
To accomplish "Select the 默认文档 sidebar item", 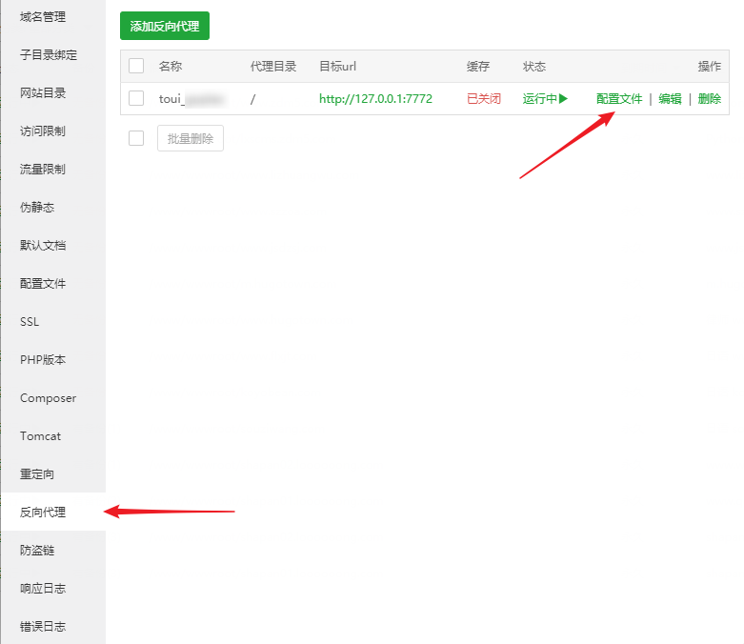I will (x=43, y=246).
